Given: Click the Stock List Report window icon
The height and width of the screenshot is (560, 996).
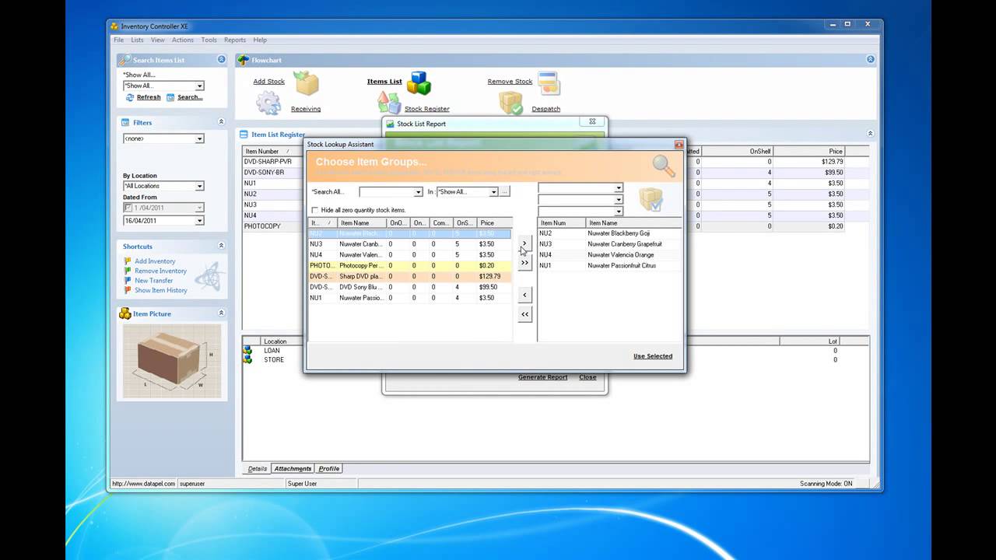Looking at the screenshot, I should (x=390, y=124).
